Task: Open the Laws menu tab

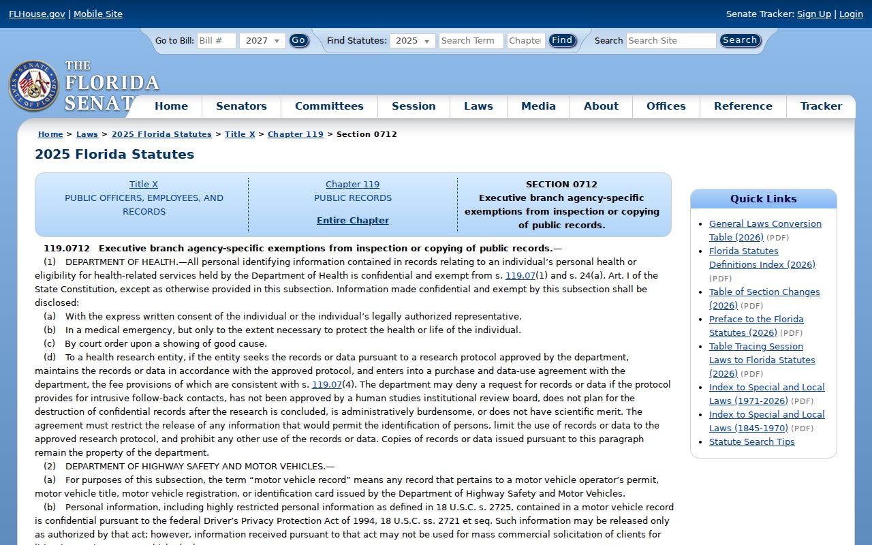Action: [478, 106]
